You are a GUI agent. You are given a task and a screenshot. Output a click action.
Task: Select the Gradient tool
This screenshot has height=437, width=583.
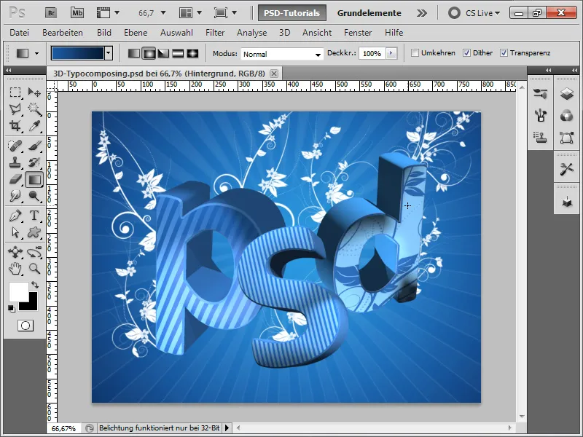click(x=34, y=180)
